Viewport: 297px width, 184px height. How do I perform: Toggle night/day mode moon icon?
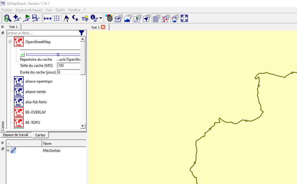[75, 18]
